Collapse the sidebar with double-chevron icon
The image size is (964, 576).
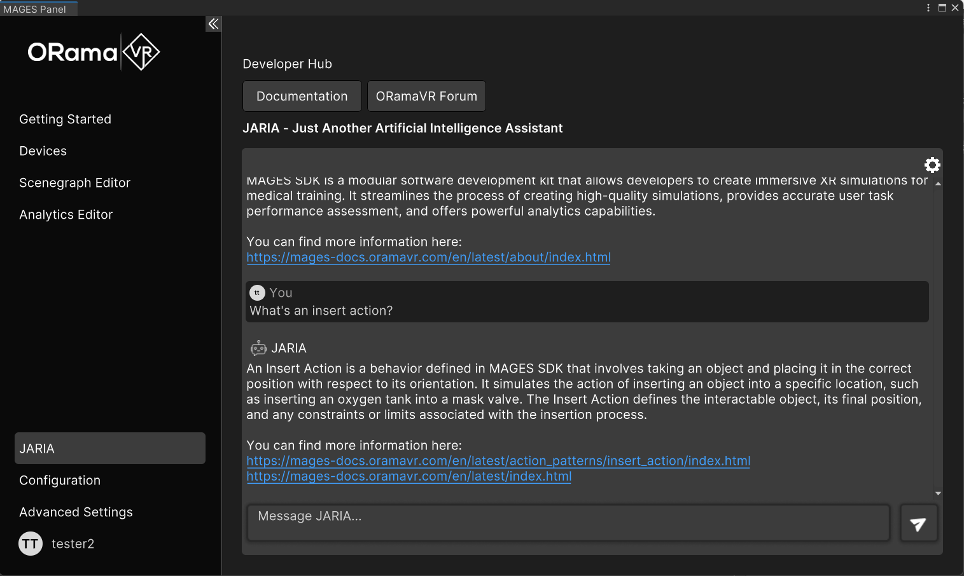(214, 24)
